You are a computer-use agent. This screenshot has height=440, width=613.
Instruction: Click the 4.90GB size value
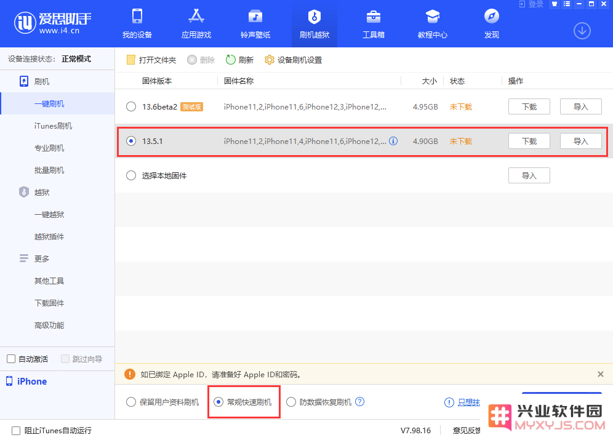pos(425,141)
